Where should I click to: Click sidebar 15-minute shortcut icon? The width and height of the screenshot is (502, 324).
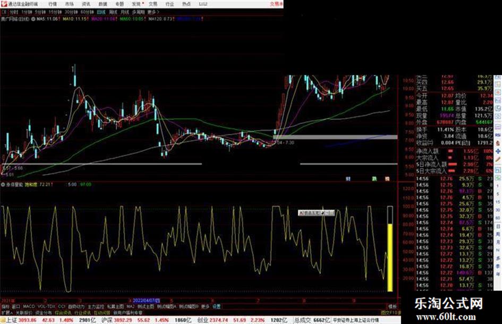point(498,202)
